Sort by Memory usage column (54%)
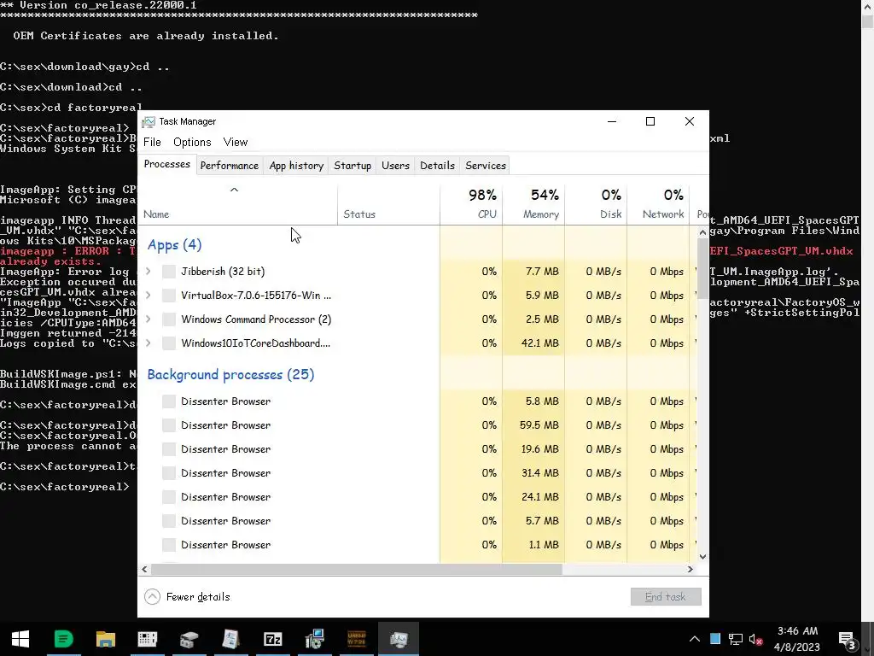The height and width of the screenshot is (656, 874). tap(533, 204)
